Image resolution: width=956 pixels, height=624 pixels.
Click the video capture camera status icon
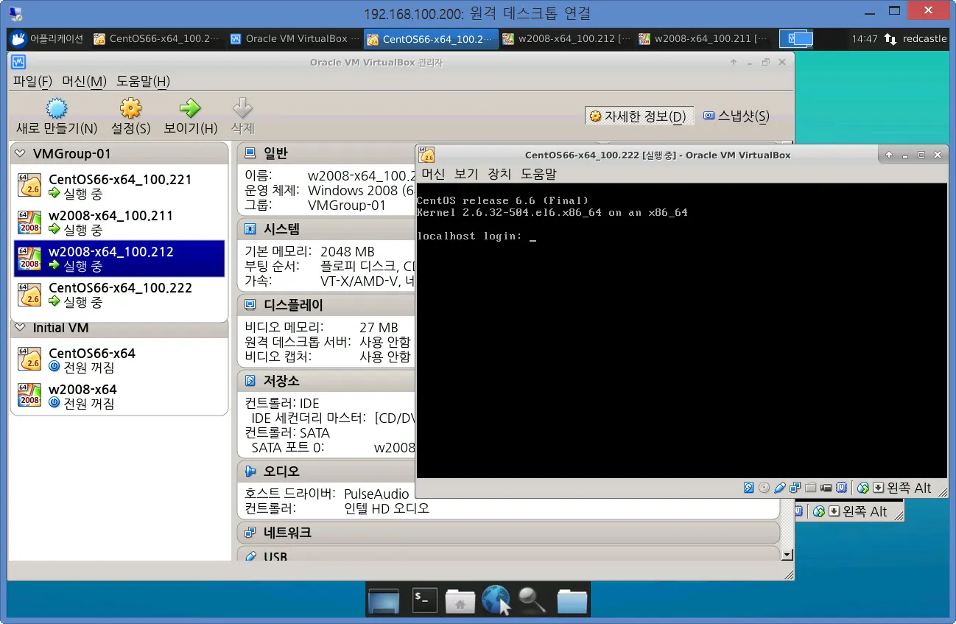(x=826, y=488)
